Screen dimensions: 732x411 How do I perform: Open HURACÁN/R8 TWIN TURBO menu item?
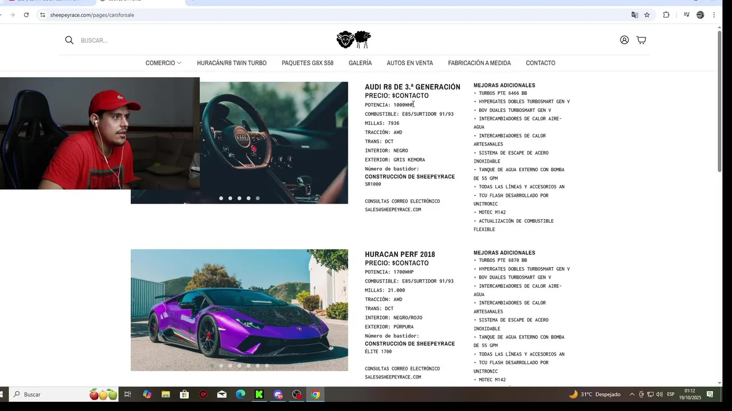232,63
